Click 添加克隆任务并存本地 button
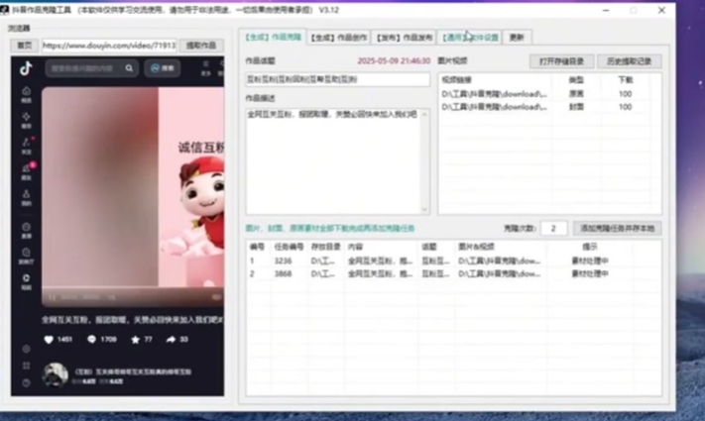This screenshot has width=705, height=421. coord(616,228)
